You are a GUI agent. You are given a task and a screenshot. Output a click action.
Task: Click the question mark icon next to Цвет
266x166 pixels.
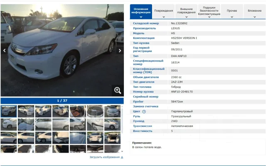144,112
